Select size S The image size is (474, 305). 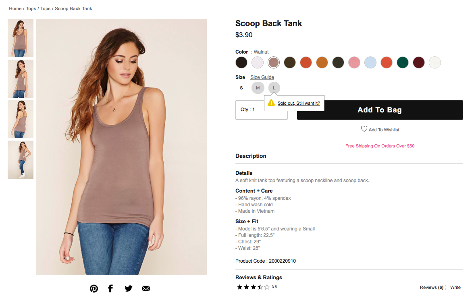pyautogui.click(x=241, y=88)
